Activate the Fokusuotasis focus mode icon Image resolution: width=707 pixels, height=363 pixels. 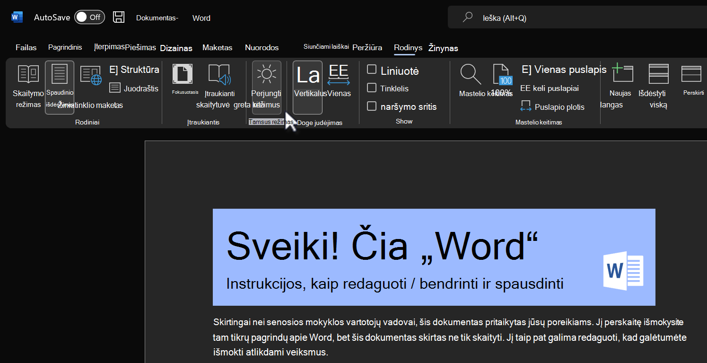point(182,74)
